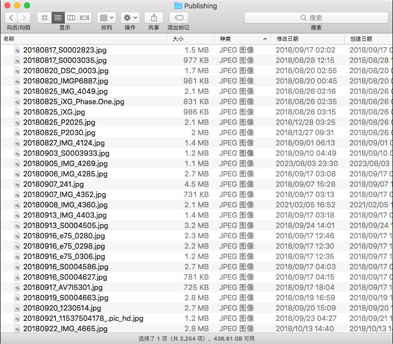Open the arrange (排列) dropdown

pos(107,18)
